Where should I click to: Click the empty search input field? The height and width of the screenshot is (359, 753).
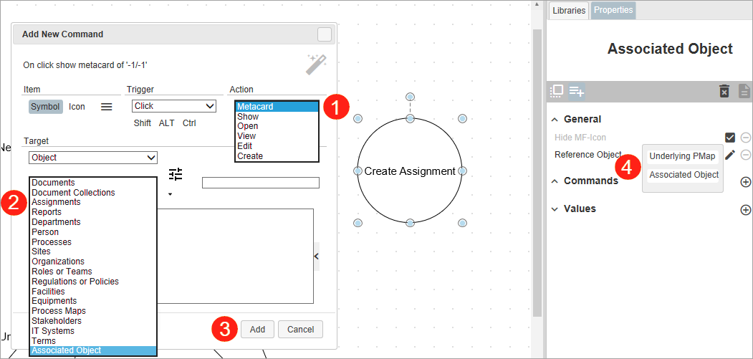click(x=261, y=183)
